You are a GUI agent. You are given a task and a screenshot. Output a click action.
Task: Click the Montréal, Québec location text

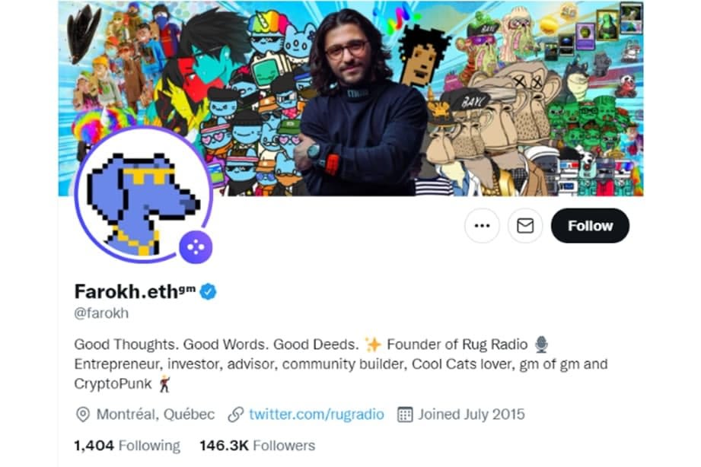click(x=155, y=415)
